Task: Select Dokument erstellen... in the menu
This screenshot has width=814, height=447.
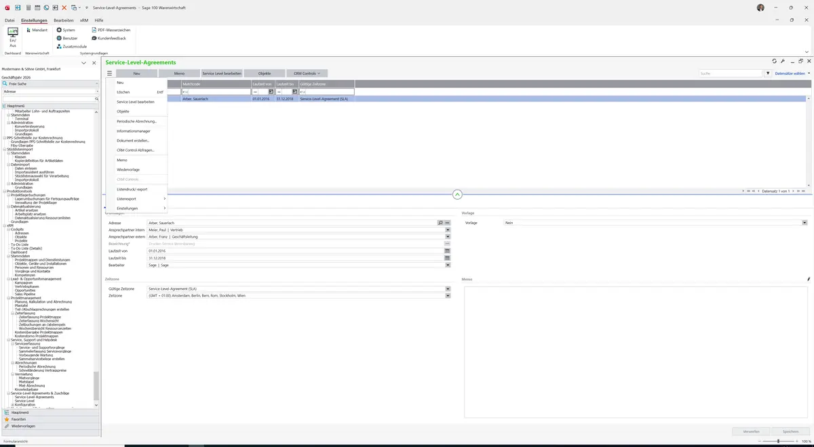Action: pos(136,140)
